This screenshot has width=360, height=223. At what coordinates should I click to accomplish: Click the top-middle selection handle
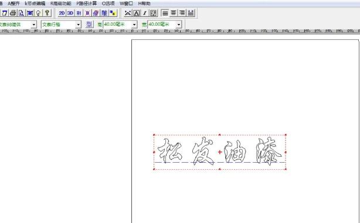point(220,135)
